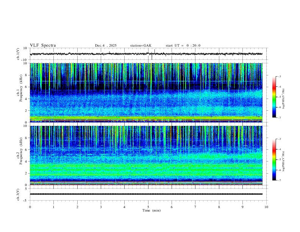
Task: Click time axis tick label '0'
Action: pyautogui.click(x=30, y=207)
